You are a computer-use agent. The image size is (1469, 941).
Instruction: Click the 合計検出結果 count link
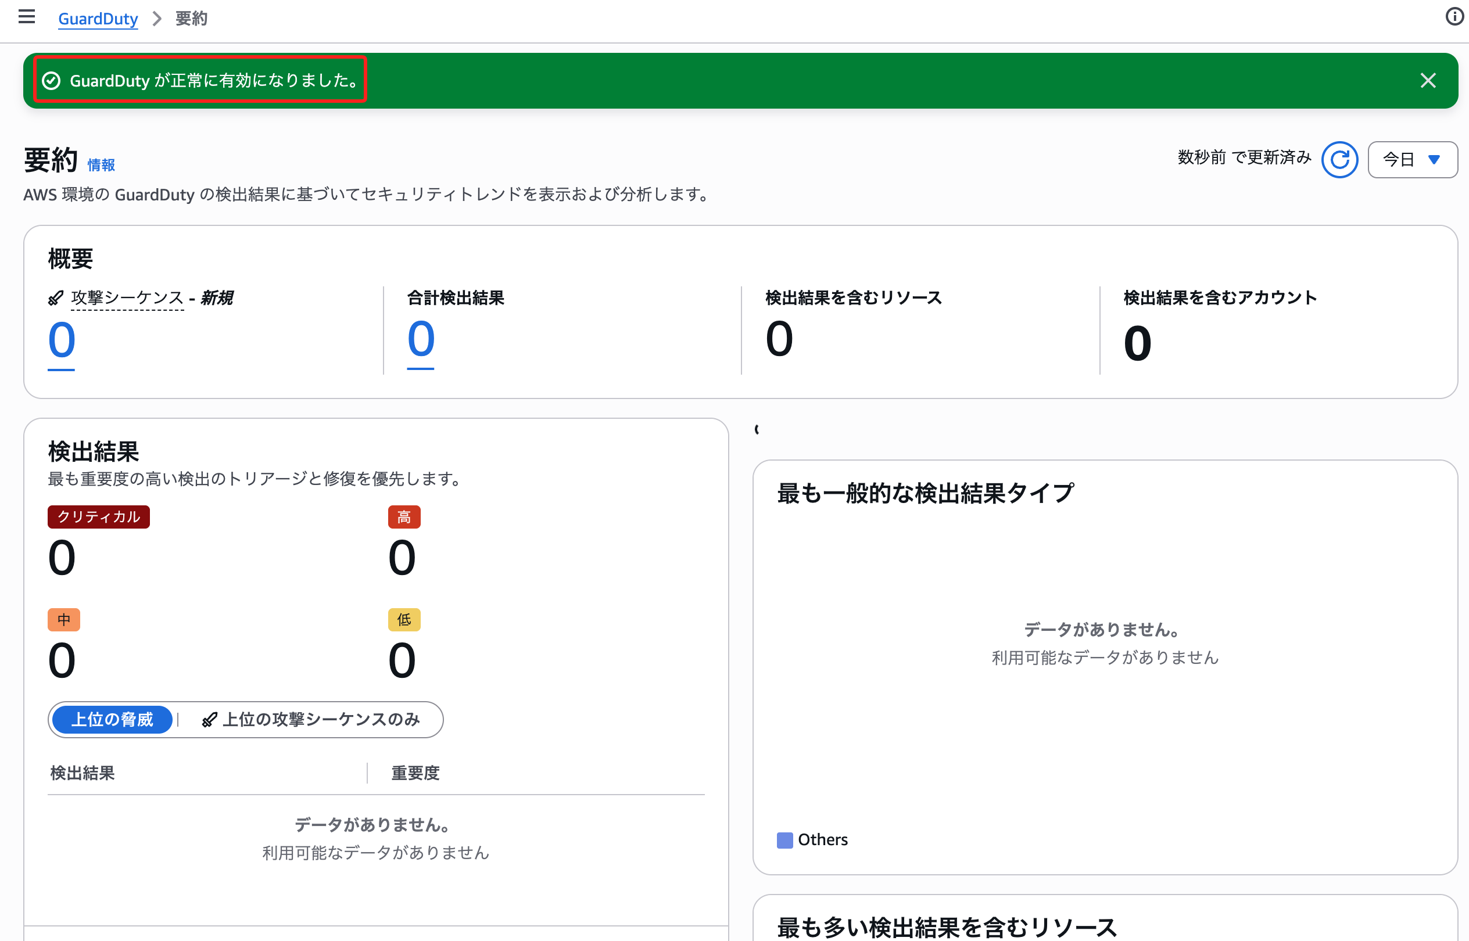click(421, 340)
